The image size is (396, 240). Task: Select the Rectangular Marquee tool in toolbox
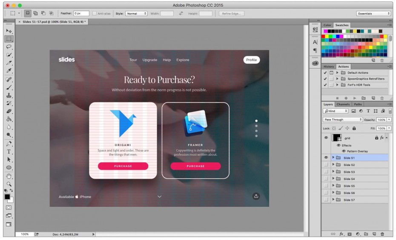(9, 39)
